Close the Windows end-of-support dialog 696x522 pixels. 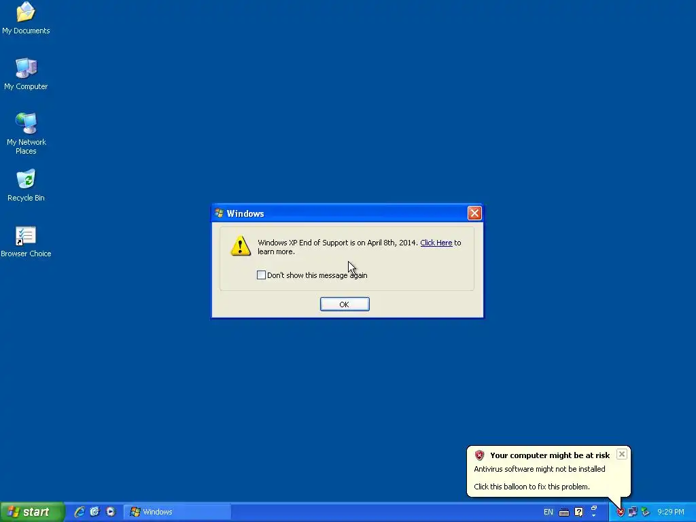(x=474, y=213)
